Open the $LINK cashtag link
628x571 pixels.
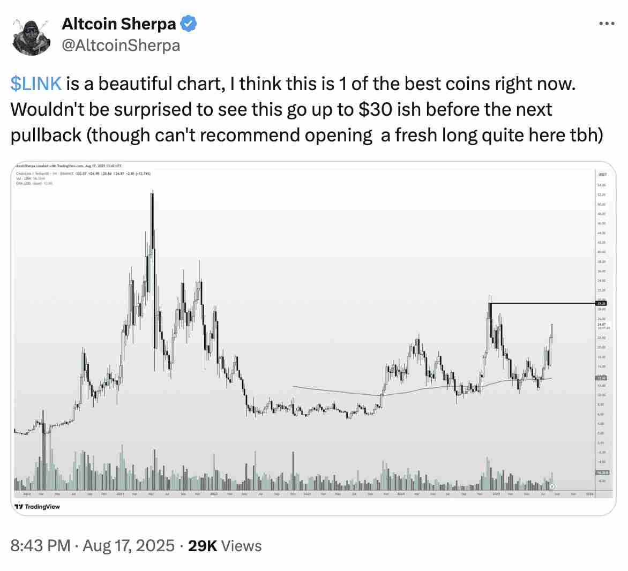point(36,84)
